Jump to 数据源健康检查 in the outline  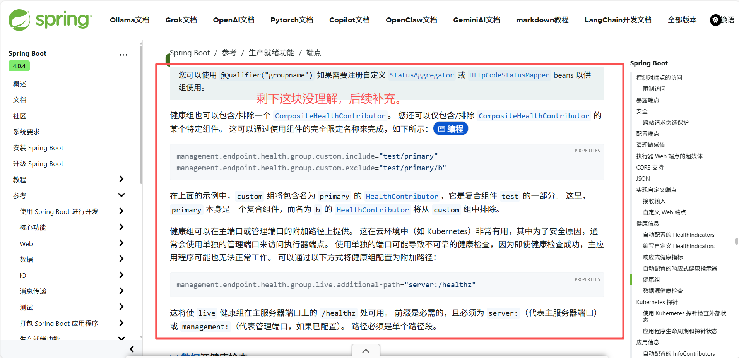coord(663,291)
